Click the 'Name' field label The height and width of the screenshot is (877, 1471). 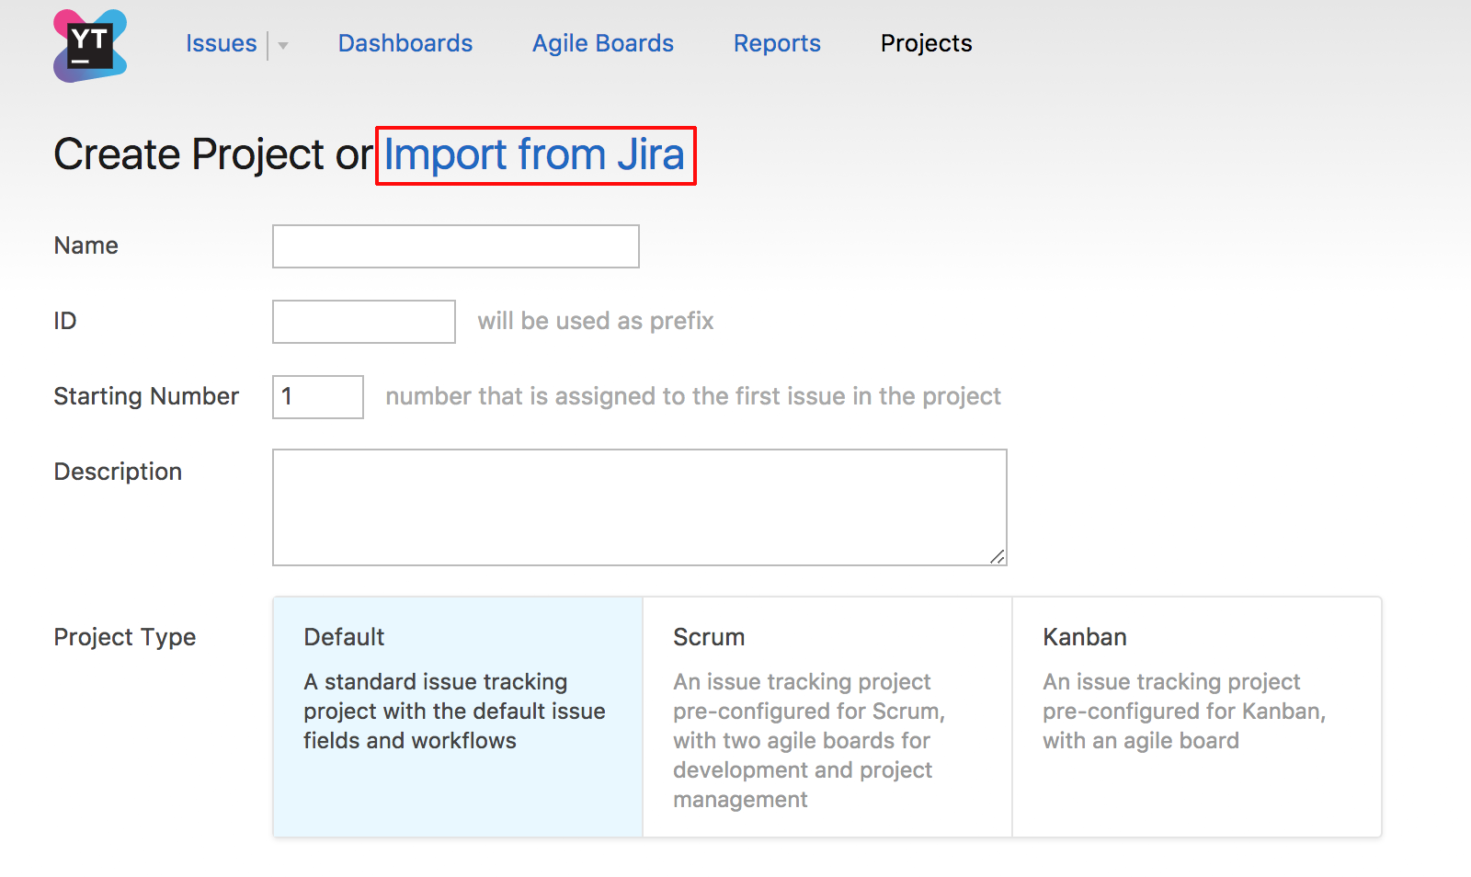[x=86, y=245]
